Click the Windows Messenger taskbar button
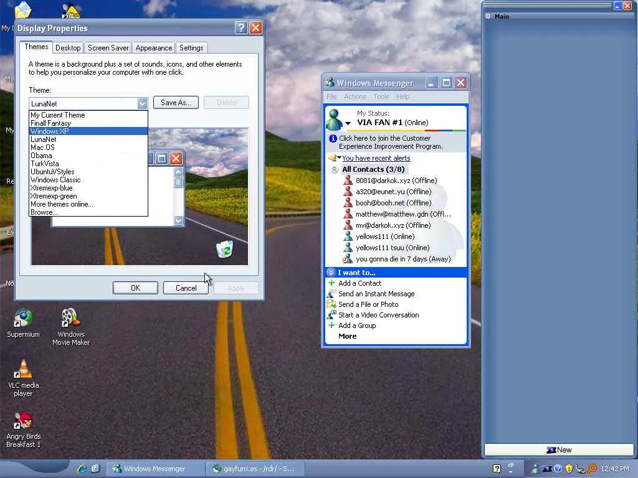The height and width of the screenshot is (478, 638). tap(155, 469)
